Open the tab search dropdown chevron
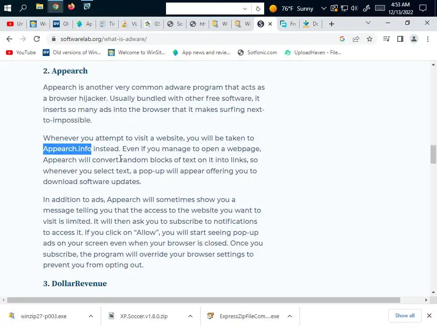437x328 pixels. coord(368,23)
